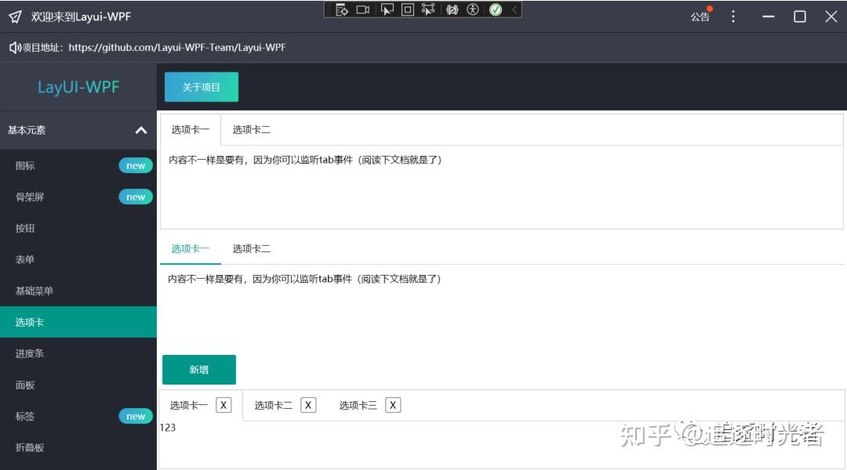Click the 关于项目 button
The image size is (847, 470).
pyautogui.click(x=201, y=87)
